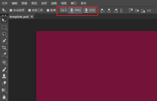This screenshot has width=157, height=101.
Task: Pick the Eyedropper tool
Action: point(4,54)
